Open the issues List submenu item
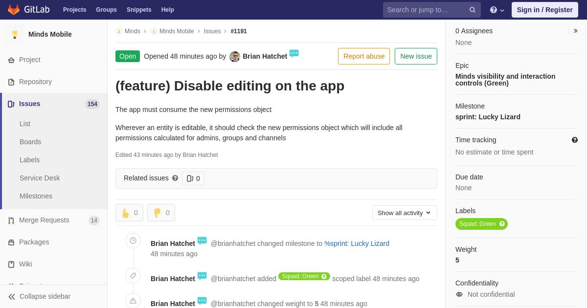This screenshot has height=308, width=587. click(x=25, y=124)
